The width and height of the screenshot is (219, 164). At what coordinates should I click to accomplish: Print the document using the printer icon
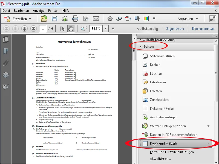(75, 19)
